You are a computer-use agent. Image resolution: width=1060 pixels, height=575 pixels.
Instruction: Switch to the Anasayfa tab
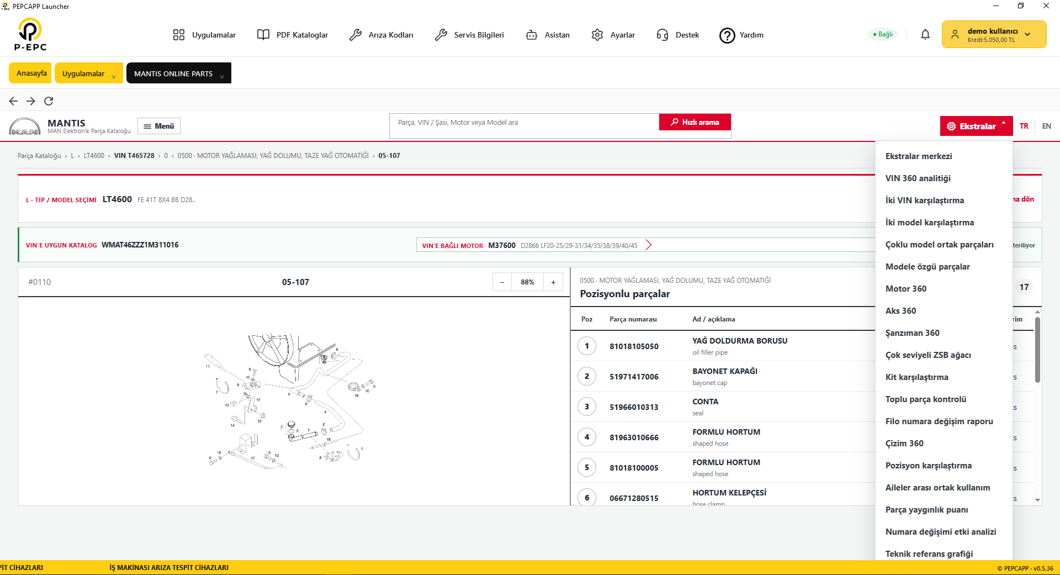tap(30, 73)
